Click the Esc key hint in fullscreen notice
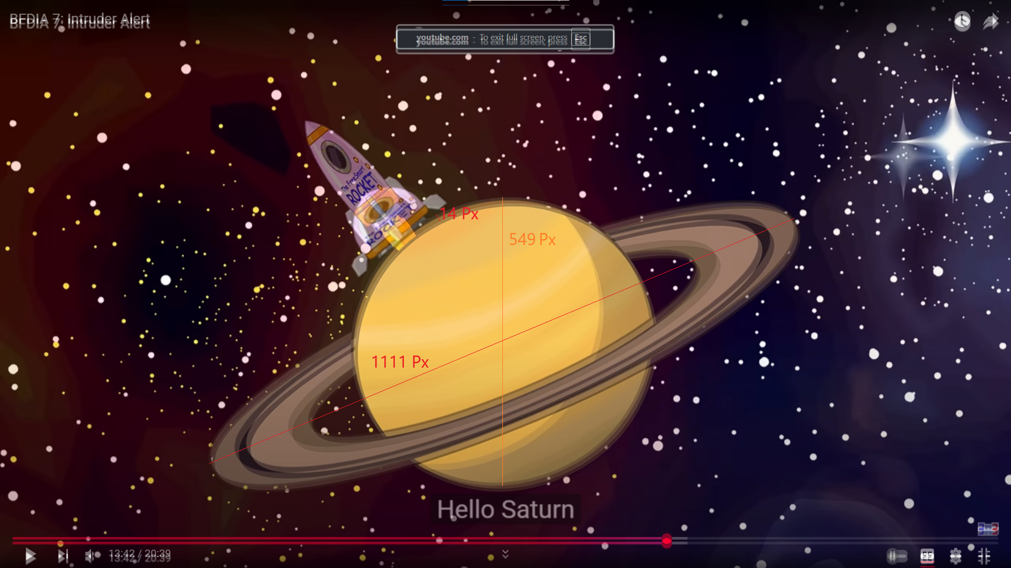The width and height of the screenshot is (1011, 568). click(x=580, y=38)
